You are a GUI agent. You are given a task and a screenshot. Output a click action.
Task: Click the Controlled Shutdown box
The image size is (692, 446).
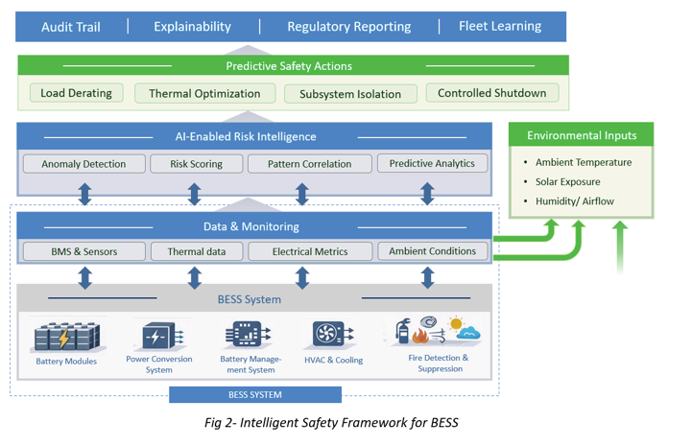(492, 93)
